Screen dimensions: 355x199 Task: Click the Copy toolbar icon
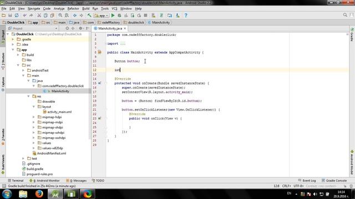tap(45, 15)
